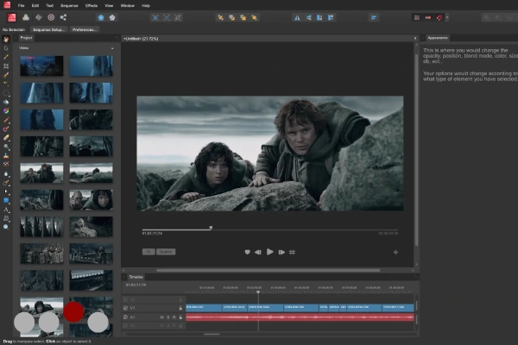518x345 pixels.
Task: Switch to the Project panel tab
Action: [26, 38]
